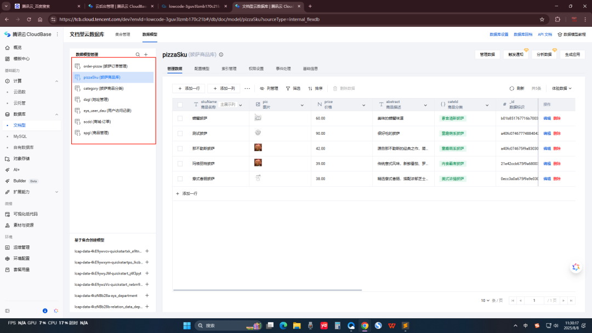Viewport: 592px width, 333px height.
Task: Tick the checkbox for 90.00 price row
Action: point(180,134)
